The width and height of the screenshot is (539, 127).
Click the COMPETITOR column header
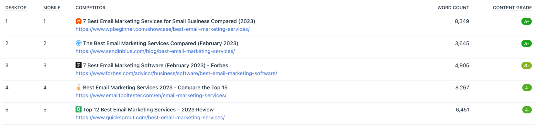(x=90, y=8)
